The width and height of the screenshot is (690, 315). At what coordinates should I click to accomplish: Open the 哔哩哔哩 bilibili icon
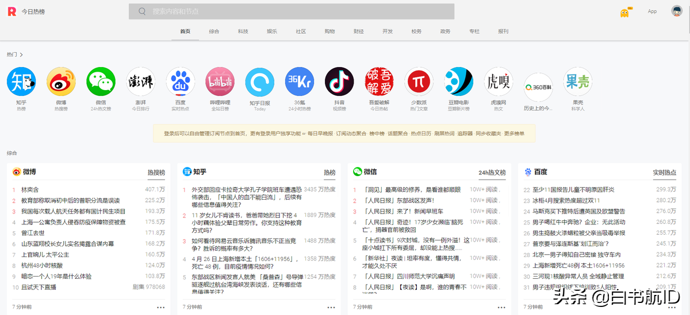point(220,81)
